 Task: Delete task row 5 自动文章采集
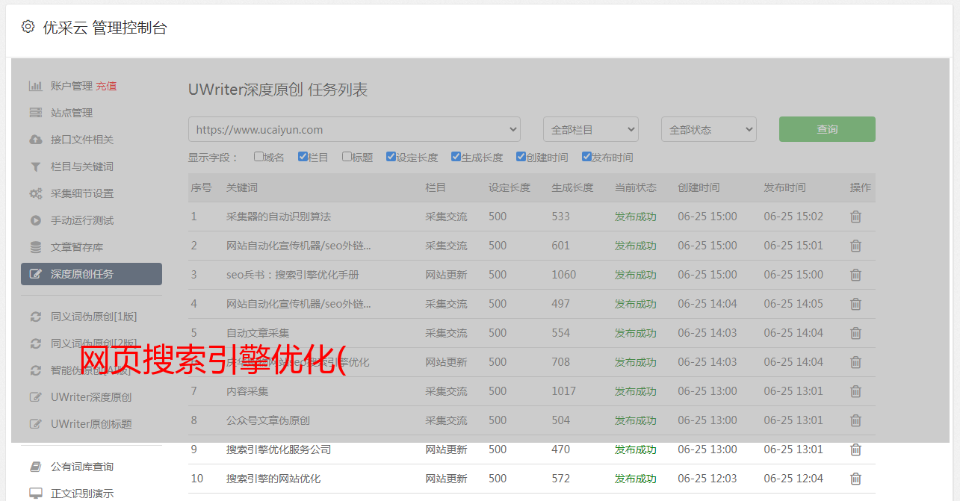click(856, 333)
